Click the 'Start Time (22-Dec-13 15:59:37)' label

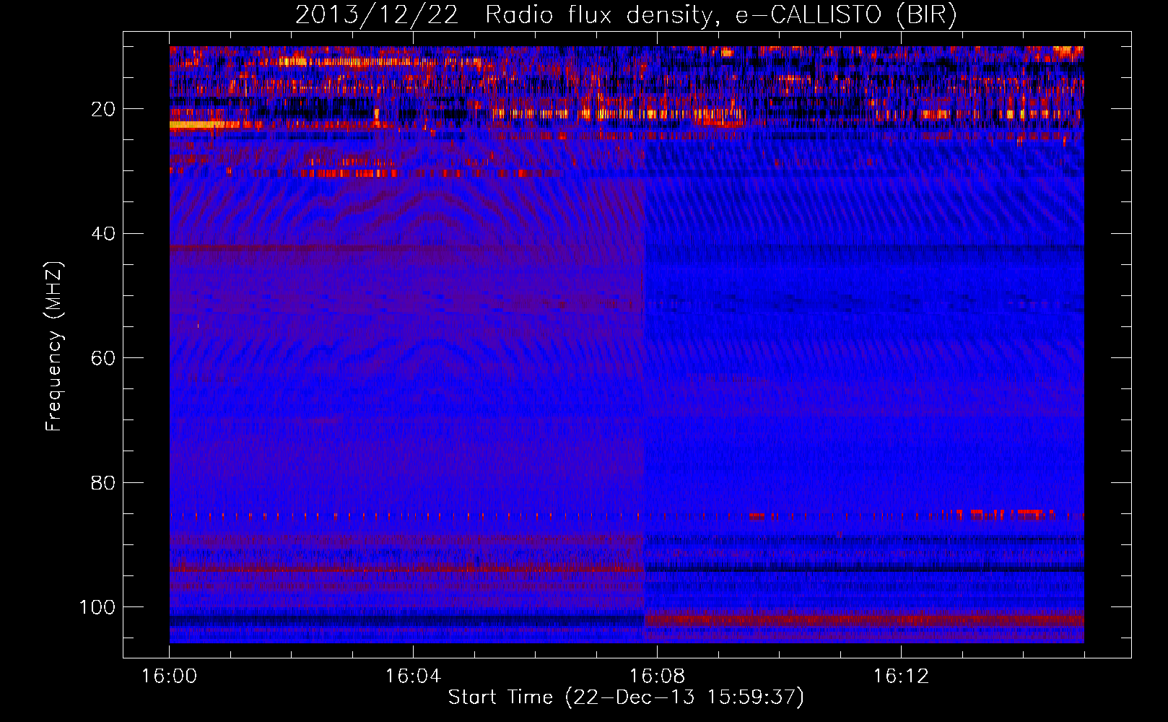626,697
